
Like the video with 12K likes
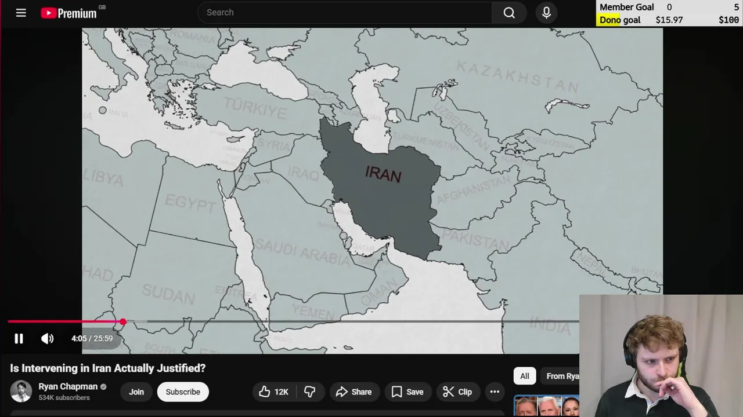click(273, 392)
